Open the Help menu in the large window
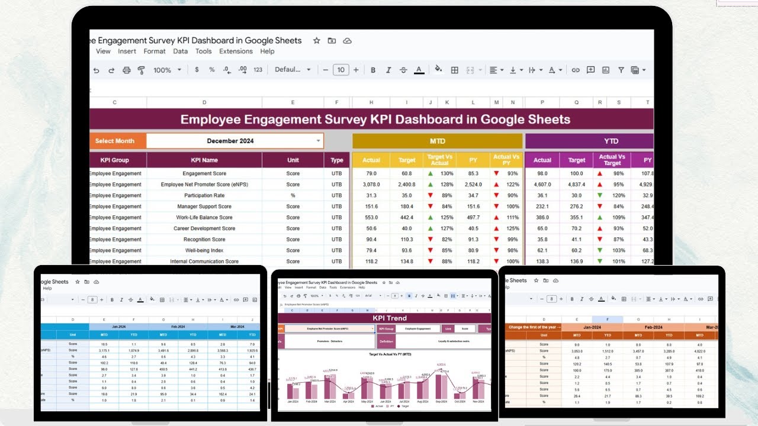This screenshot has height=426, width=758. (268, 51)
